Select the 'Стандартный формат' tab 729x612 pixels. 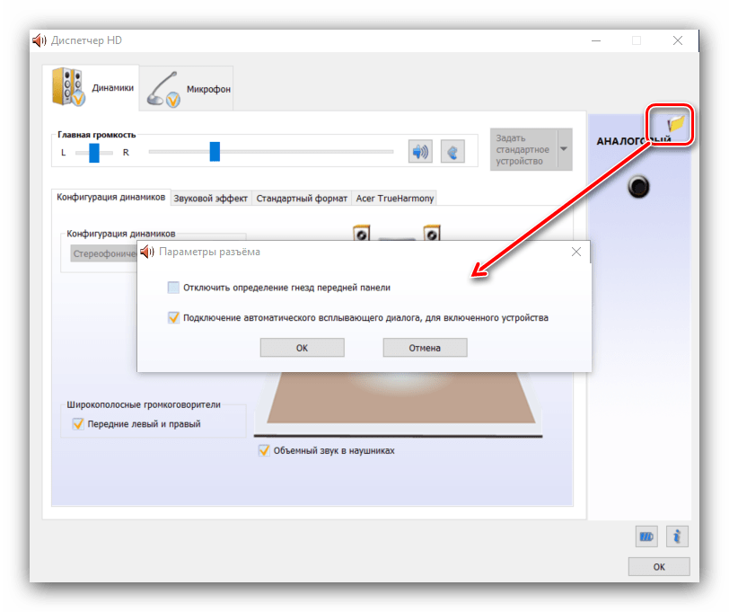(302, 198)
